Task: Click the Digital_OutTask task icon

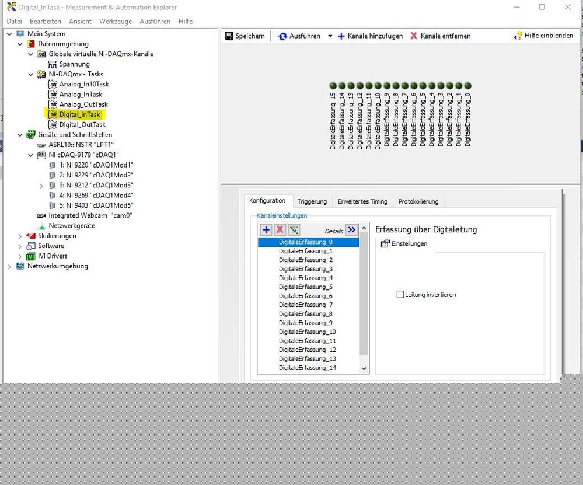Action: 53,124
